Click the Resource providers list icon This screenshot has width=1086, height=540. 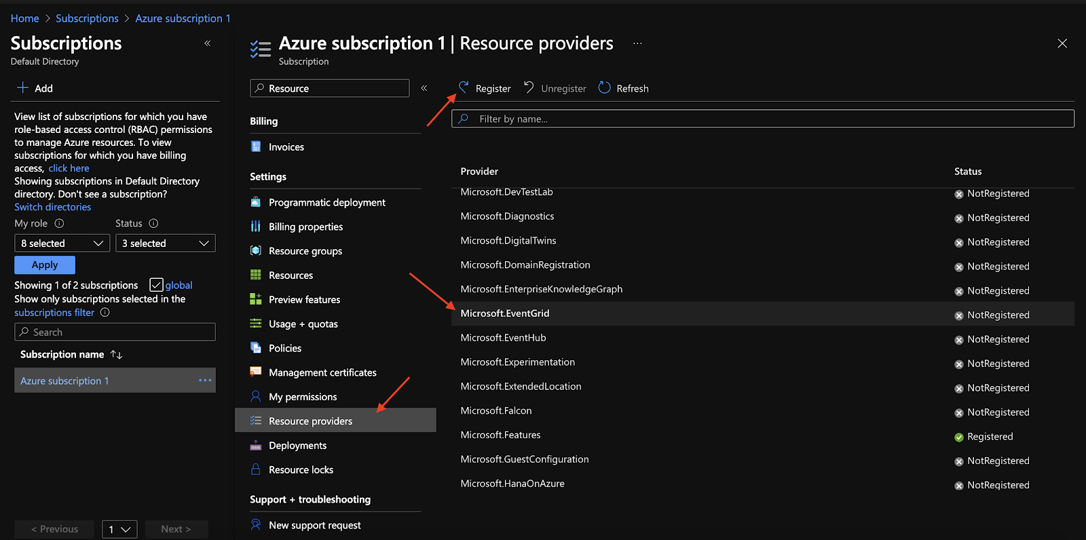click(256, 421)
